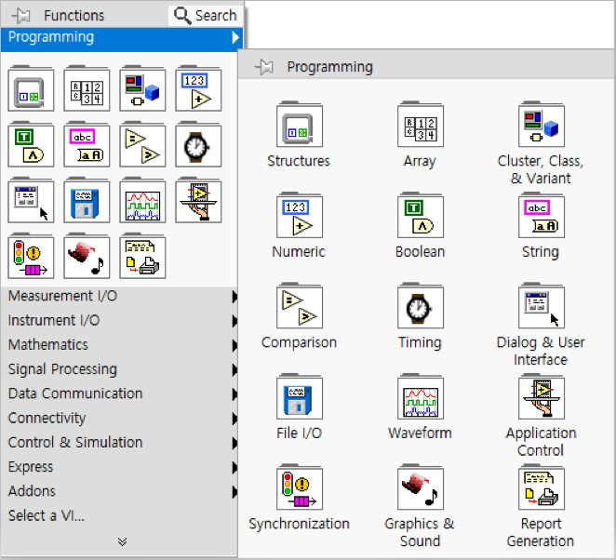Click arrow beside Instrument I/O
616x560 pixels.
[x=234, y=321]
